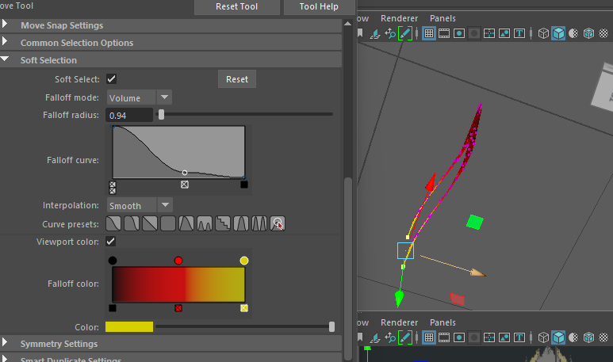Click the smooth shade all cube icon
This screenshot has width=613, height=362.
pos(558,33)
